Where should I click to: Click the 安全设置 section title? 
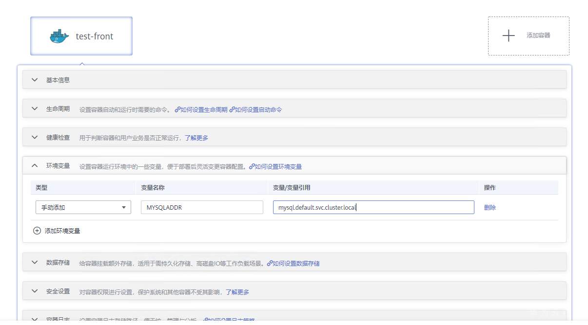[x=58, y=291]
